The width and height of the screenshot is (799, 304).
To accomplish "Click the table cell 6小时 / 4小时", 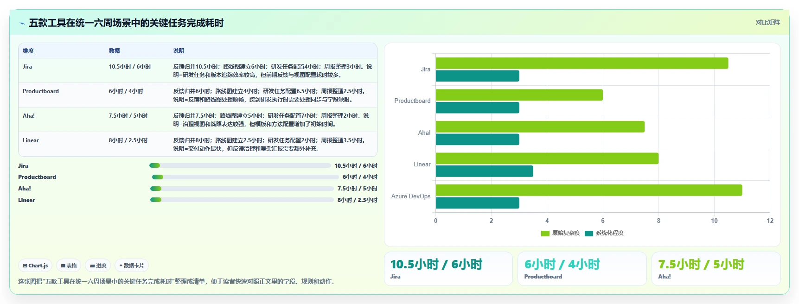I will click(x=126, y=91).
